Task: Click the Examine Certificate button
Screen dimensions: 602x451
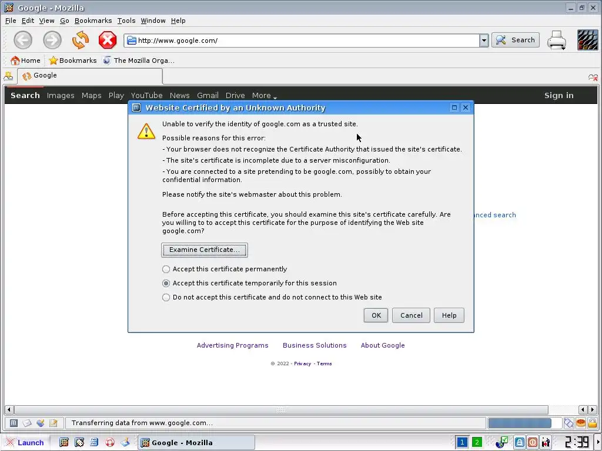Action: [204, 250]
